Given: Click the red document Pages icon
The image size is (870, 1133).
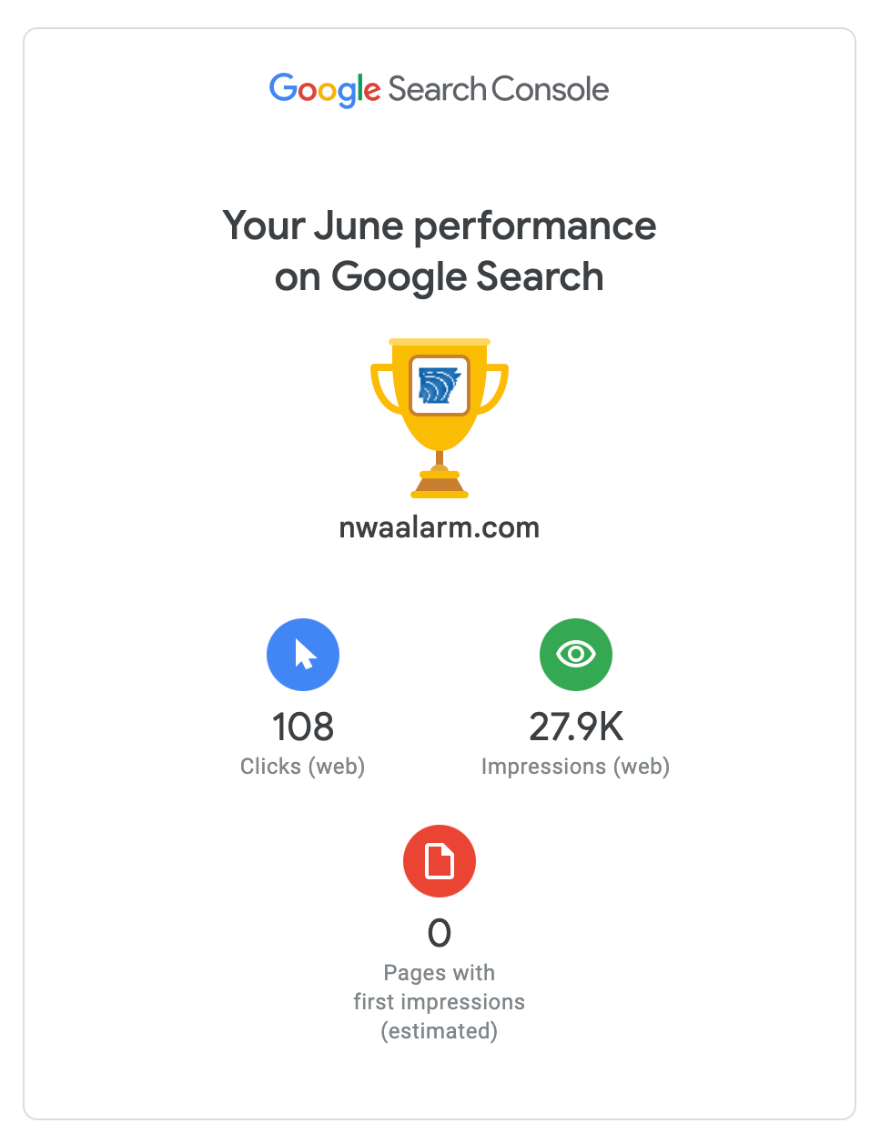Looking at the screenshot, I should (x=440, y=861).
